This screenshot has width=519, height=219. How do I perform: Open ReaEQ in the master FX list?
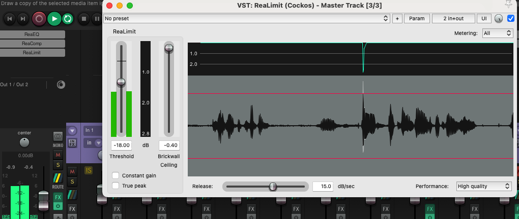pyautogui.click(x=32, y=34)
